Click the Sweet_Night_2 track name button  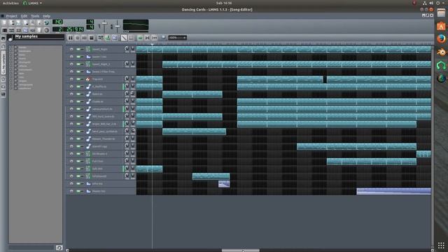(104, 64)
